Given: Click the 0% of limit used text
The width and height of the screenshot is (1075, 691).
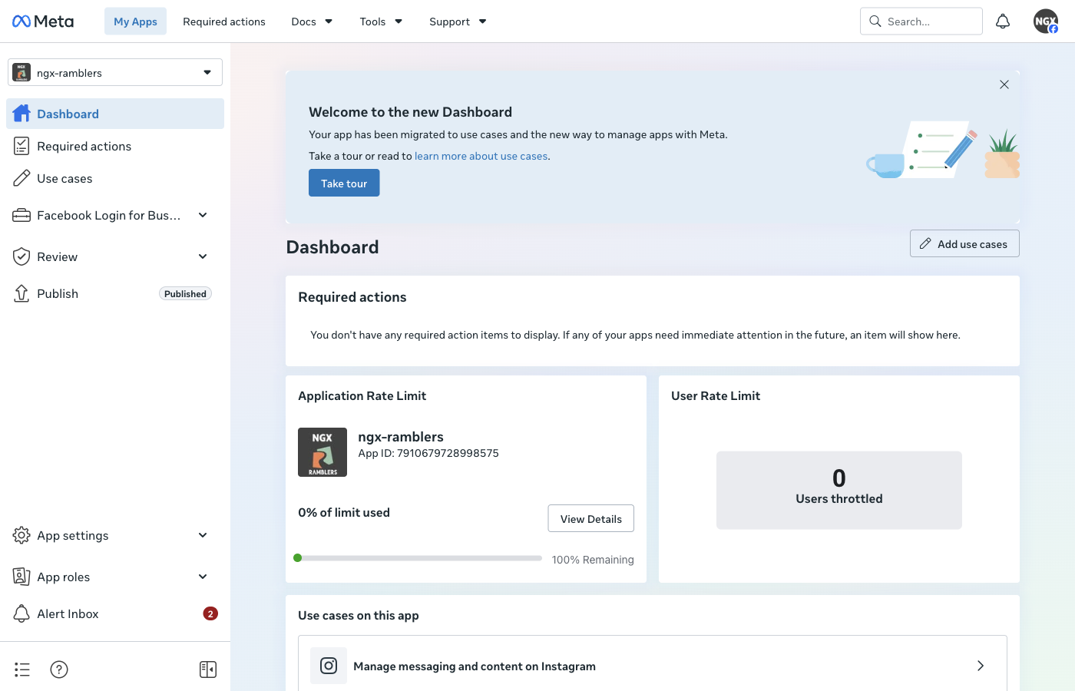Looking at the screenshot, I should (344, 512).
